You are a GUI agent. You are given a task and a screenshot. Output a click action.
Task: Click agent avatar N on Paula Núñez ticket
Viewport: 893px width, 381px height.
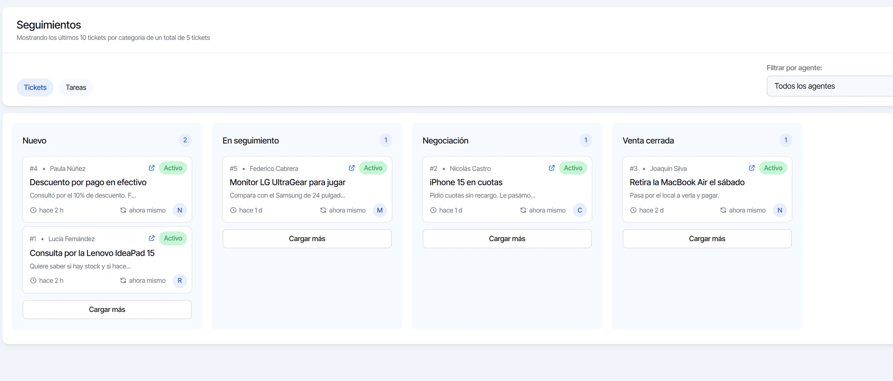point(180,210)
